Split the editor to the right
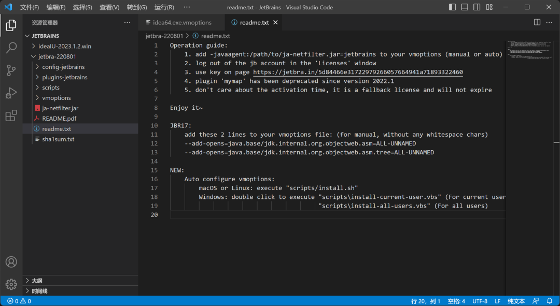This screenshot has width=560, height=306. click(x=537, y=22)
